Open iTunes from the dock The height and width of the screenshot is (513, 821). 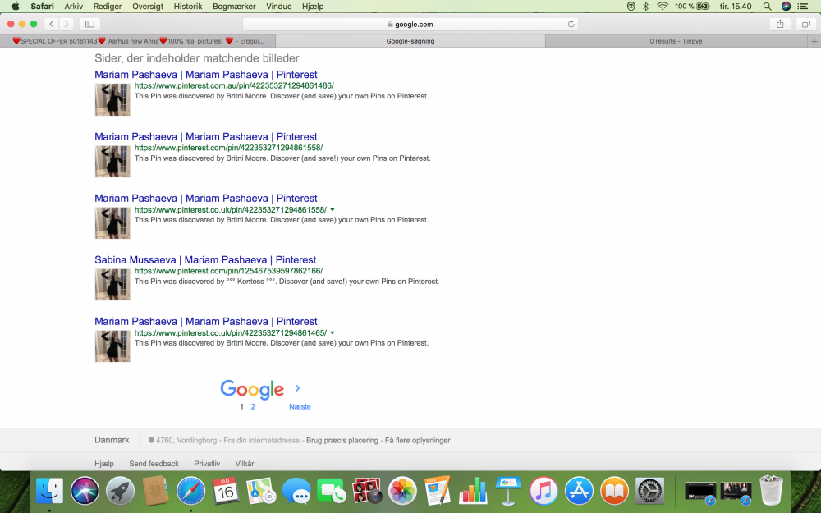pos(544,491)
